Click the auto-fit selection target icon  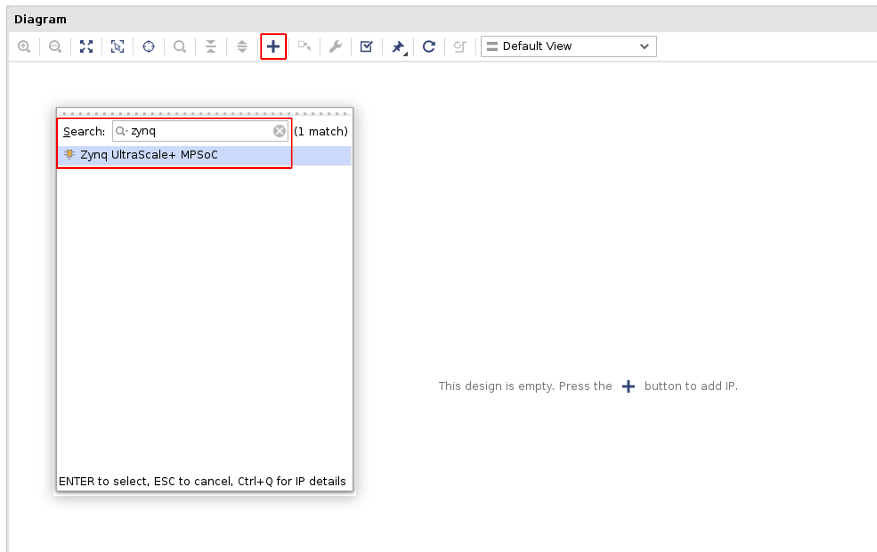coord(149,46)
